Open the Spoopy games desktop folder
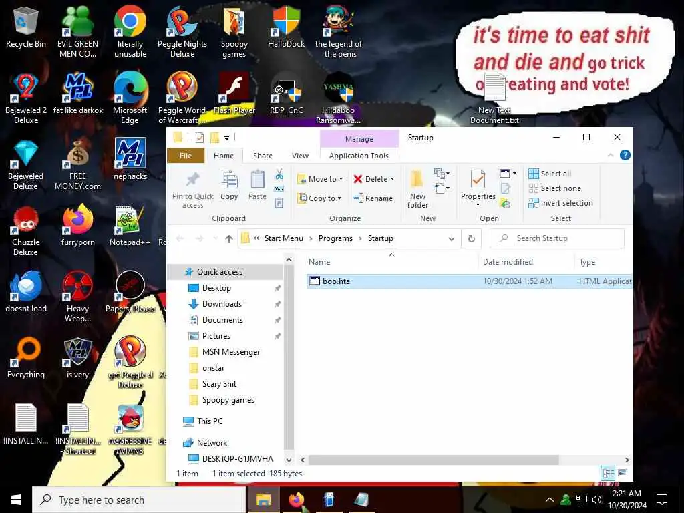684x513 pixels. [234, 31]
